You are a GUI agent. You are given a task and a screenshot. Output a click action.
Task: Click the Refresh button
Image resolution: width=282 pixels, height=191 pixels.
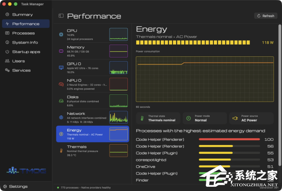click(266, 16)
